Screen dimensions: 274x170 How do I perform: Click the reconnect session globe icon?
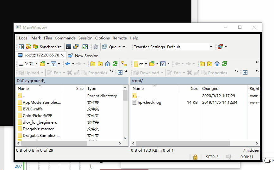[220, 47]
